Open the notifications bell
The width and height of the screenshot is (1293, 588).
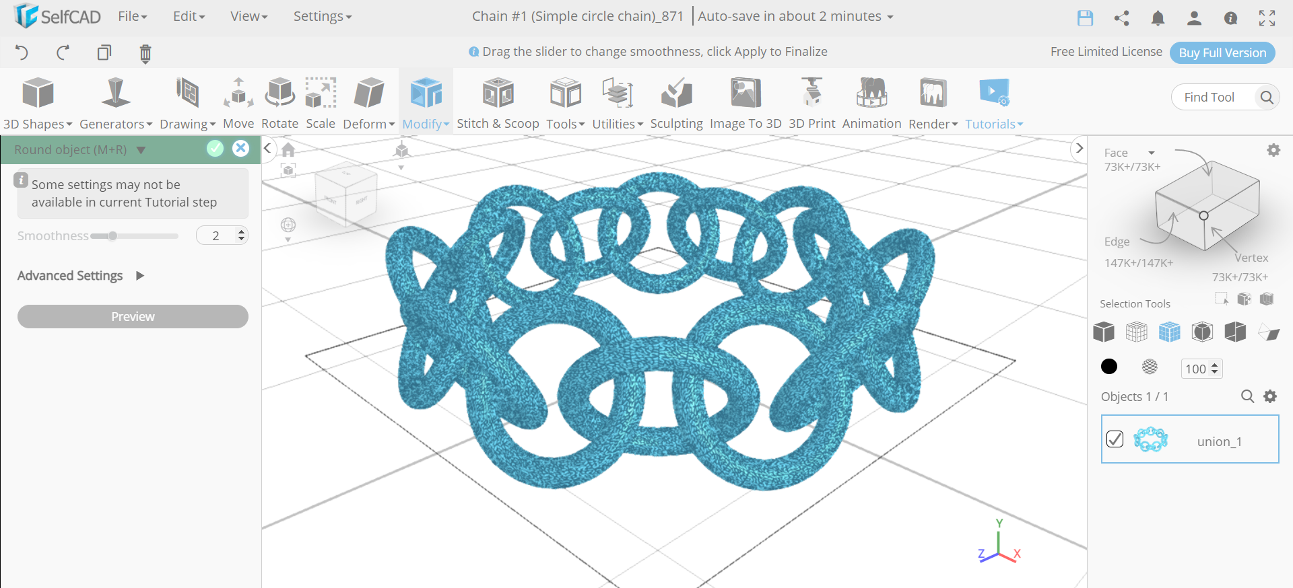point(1158,18)
